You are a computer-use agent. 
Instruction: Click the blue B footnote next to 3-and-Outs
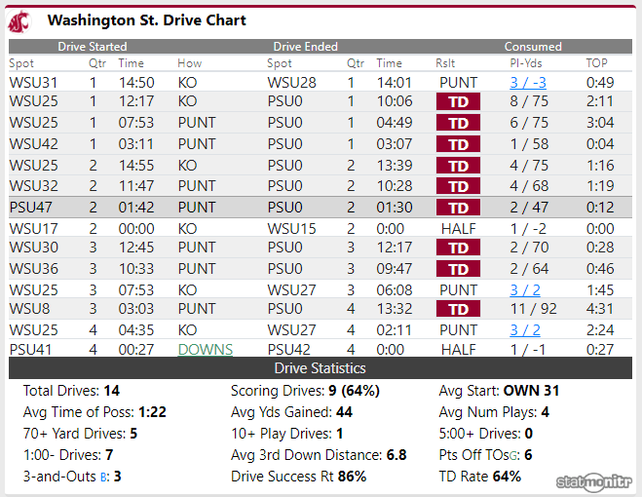click(103, 478)
